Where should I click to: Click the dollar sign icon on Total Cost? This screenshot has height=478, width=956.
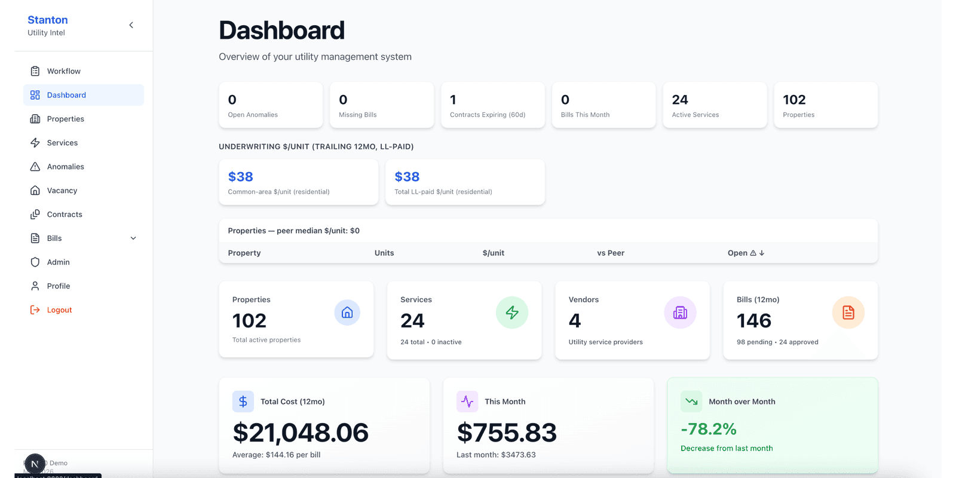(243, 402)
